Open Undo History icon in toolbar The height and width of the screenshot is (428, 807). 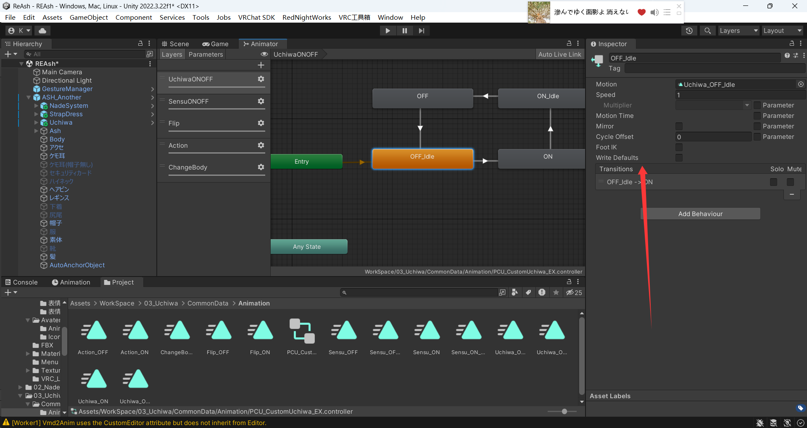tap(689, 31)
